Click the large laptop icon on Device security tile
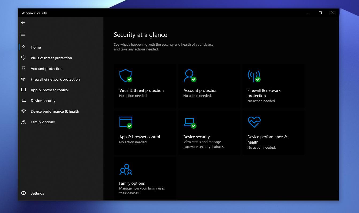 click(x=190, y=123)
